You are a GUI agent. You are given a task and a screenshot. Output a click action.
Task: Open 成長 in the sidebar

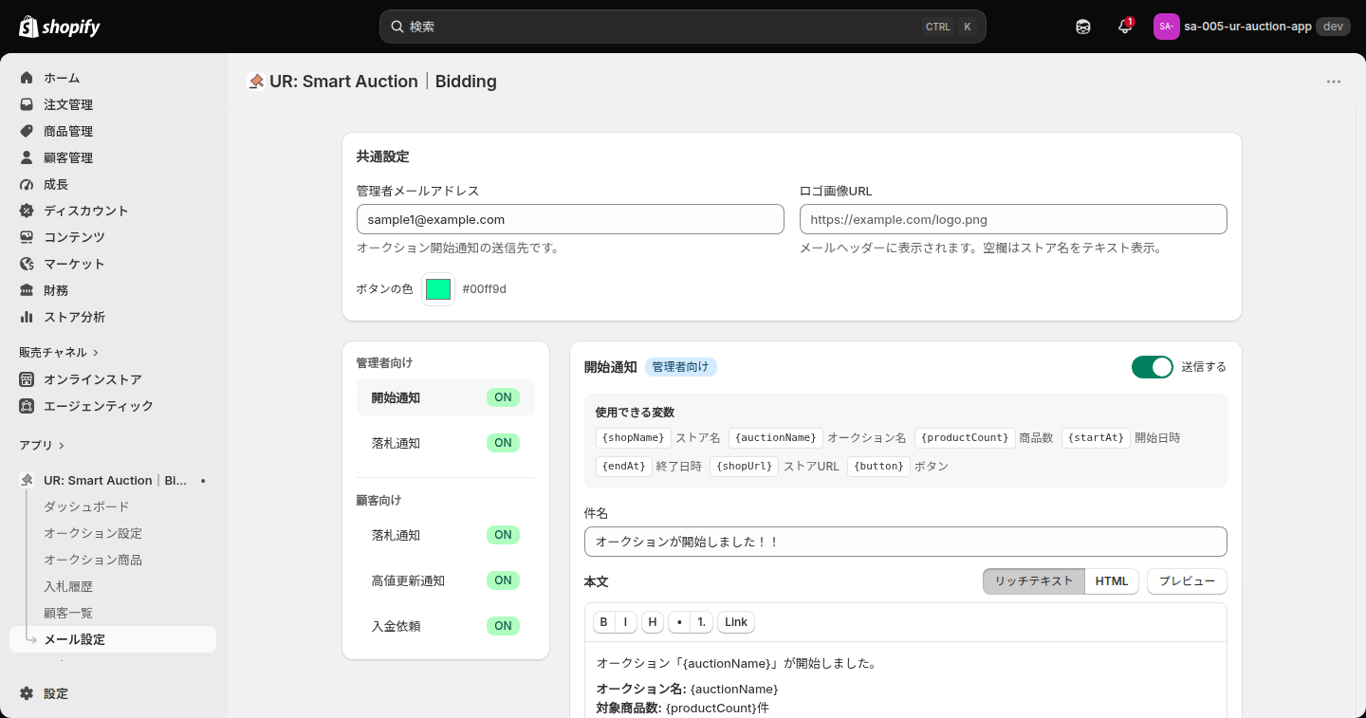(x=113, y=184)
